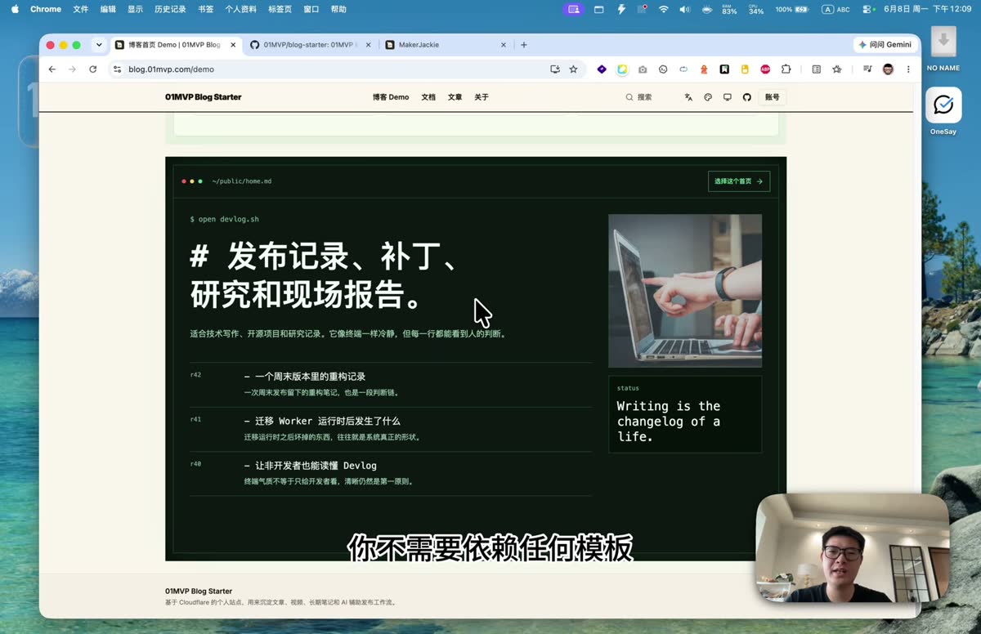The width and height of the screenshot is (981, 634).
Task: Click the 账号 account button
Action: point(773,97)
